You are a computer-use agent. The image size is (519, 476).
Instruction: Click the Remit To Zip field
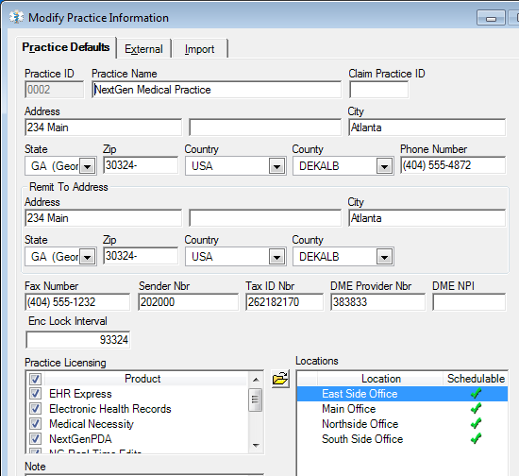[x=141, y=256]
